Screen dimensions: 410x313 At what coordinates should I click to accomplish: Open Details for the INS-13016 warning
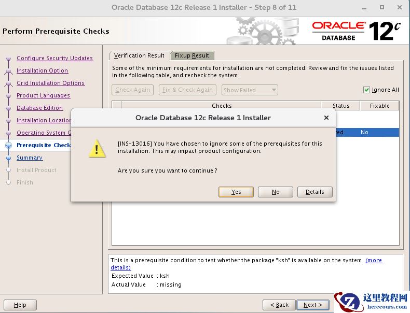(315, 192)
